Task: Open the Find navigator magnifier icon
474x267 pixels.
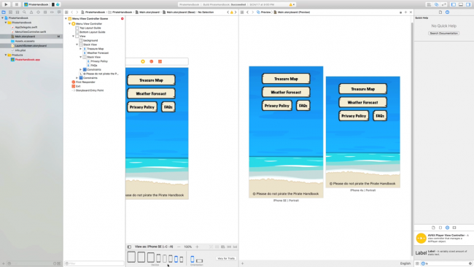Action: point(24,12)
